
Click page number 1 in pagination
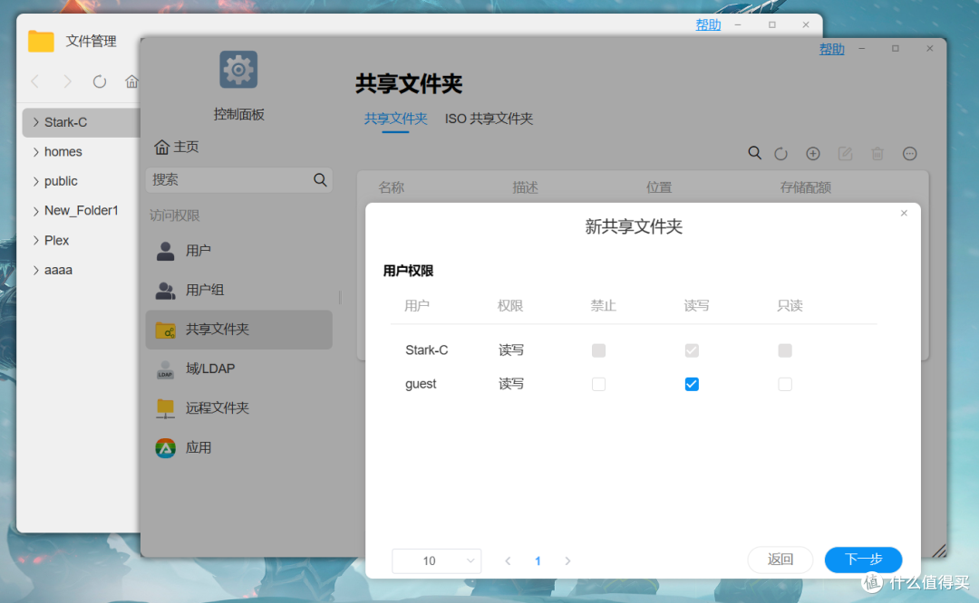[538, 560]
